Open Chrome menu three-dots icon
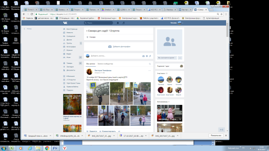This screenshot has height=151, width=269. pos(226,14)
